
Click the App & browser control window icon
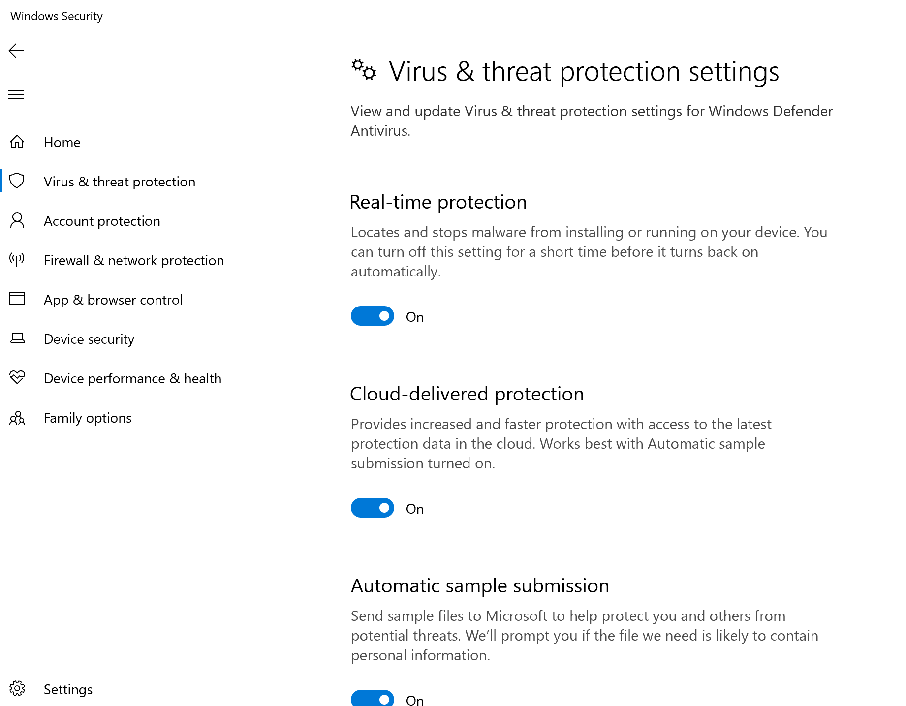(x=17, y=299)
